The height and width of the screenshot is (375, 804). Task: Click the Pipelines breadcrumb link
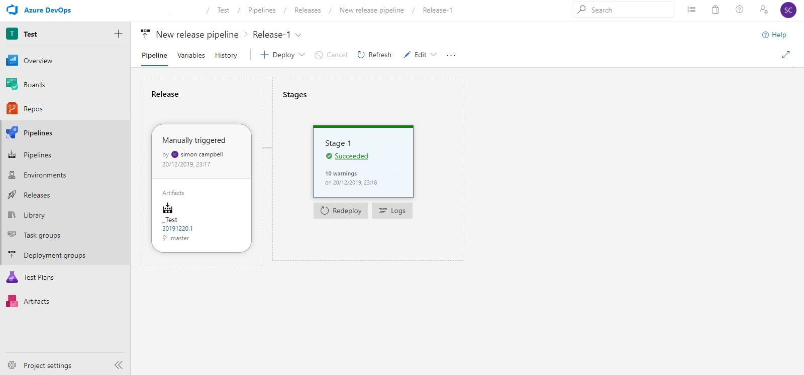(x=262, y=10)
